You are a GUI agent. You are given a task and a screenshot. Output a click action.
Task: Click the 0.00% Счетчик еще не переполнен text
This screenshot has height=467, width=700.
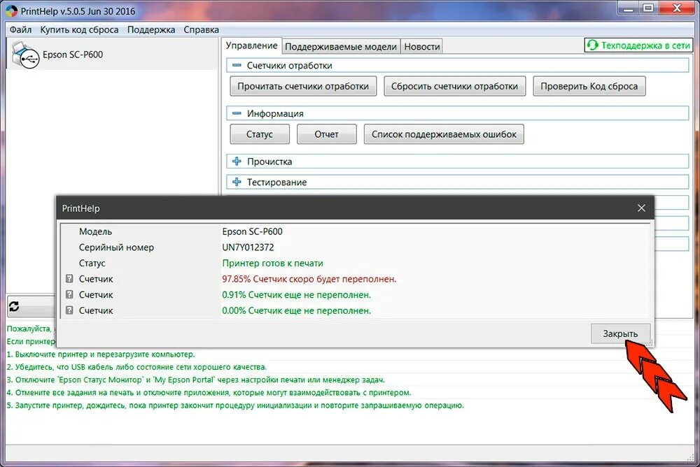click(296, 310)
